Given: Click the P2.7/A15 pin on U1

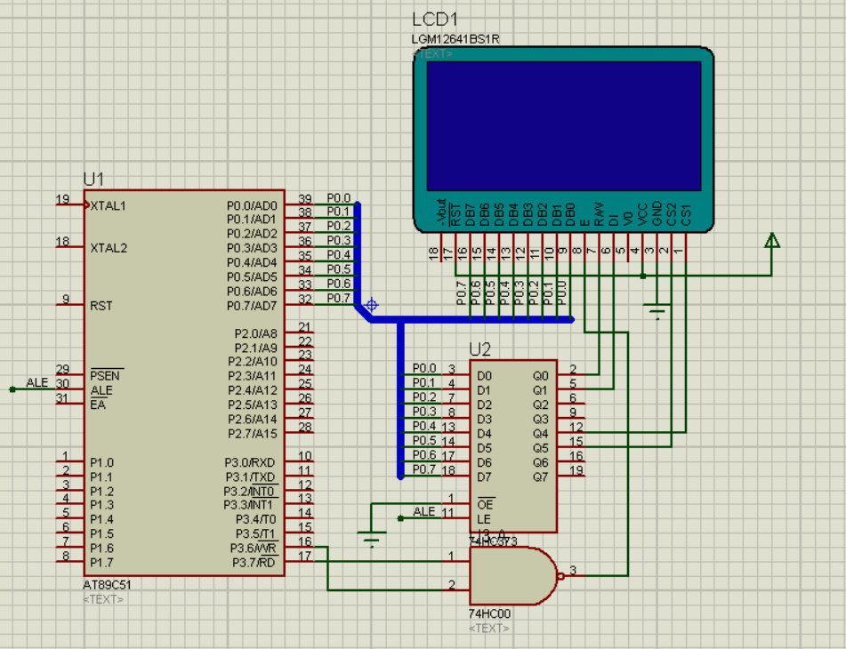Looking at the screenshot, I should [x=298, y=432].
